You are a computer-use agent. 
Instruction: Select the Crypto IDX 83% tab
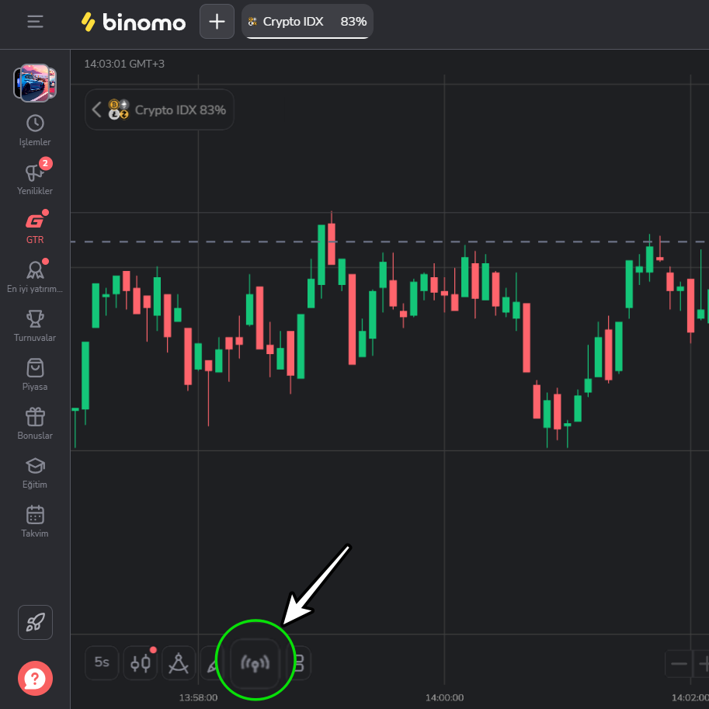(308, 21)
